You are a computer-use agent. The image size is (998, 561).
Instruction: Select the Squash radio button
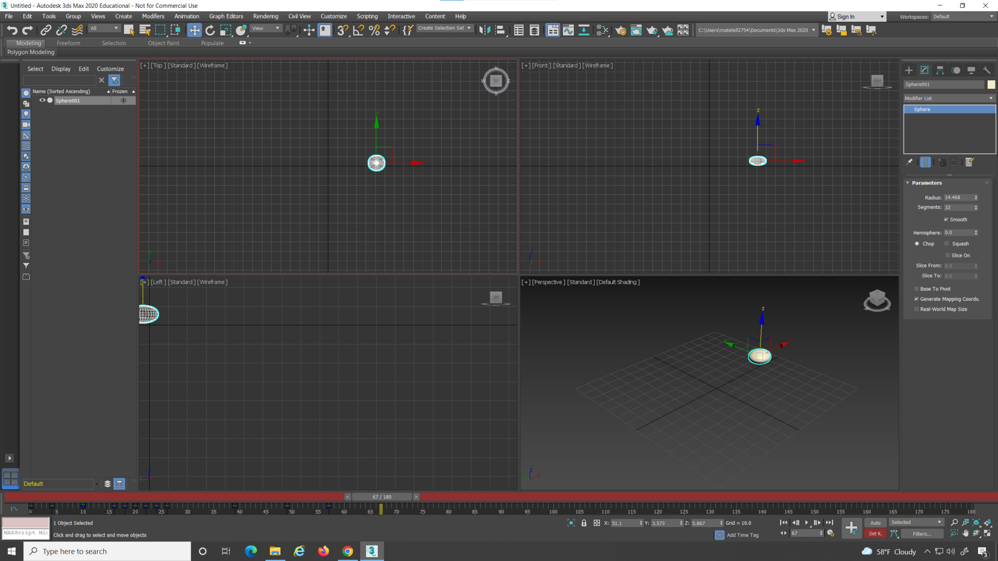[x=946, y=244]
